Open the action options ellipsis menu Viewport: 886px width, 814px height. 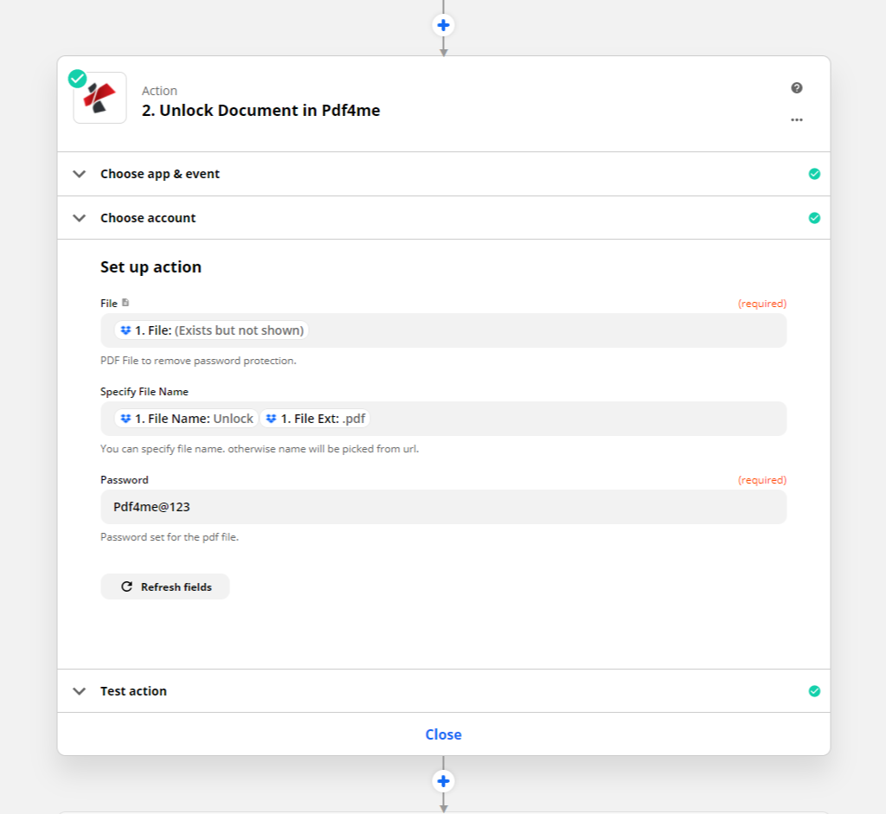796,119
